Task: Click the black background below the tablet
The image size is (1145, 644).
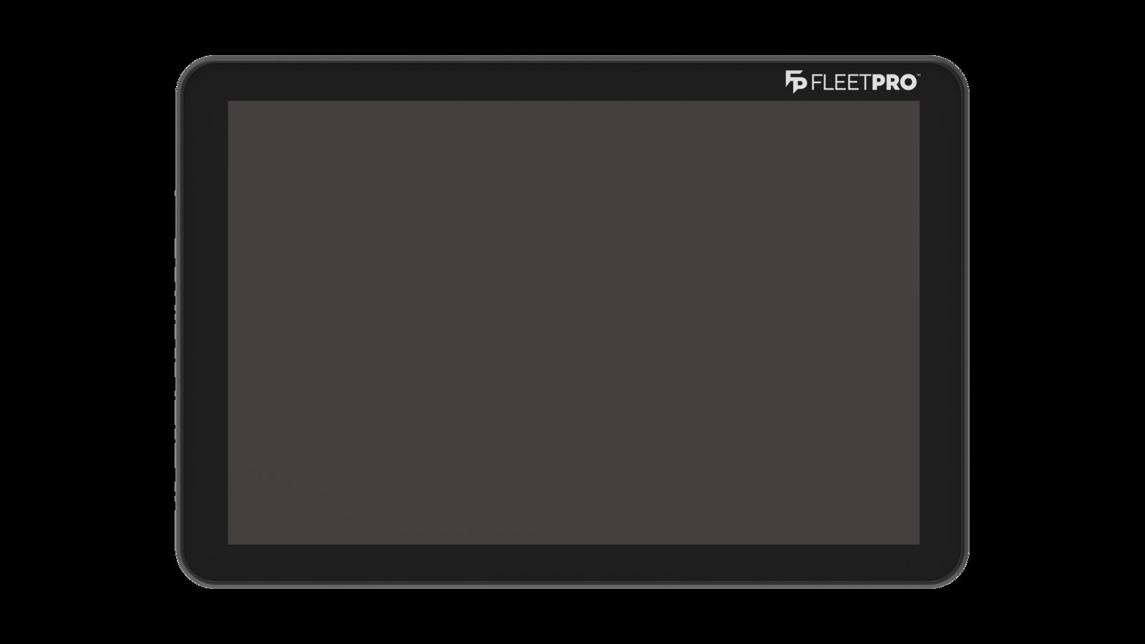Action: (572, 617)
